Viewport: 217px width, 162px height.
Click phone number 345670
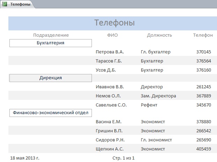click(x=204, y=105)
